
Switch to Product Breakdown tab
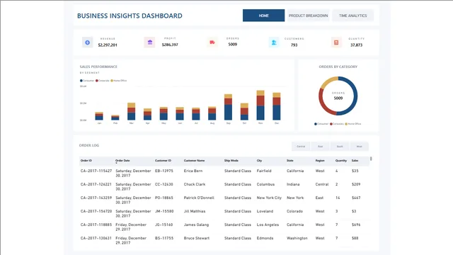coord(309,16)
